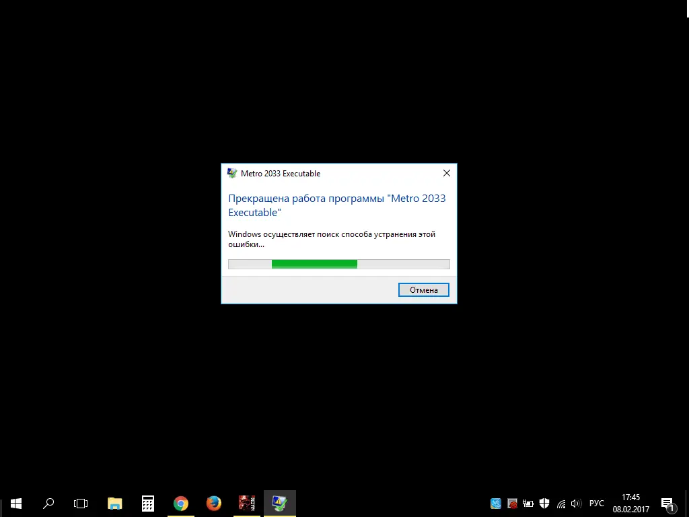Switch input language via РУС indicator
Viewport: 689px width, 517px height.
pyautogui.click(x=597, y=504)
